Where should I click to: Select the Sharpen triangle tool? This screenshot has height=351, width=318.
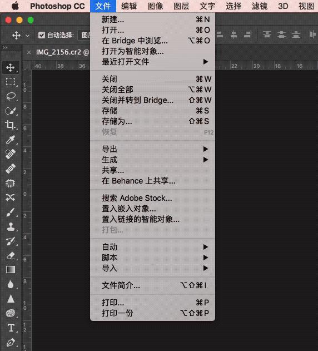[11, 299]
